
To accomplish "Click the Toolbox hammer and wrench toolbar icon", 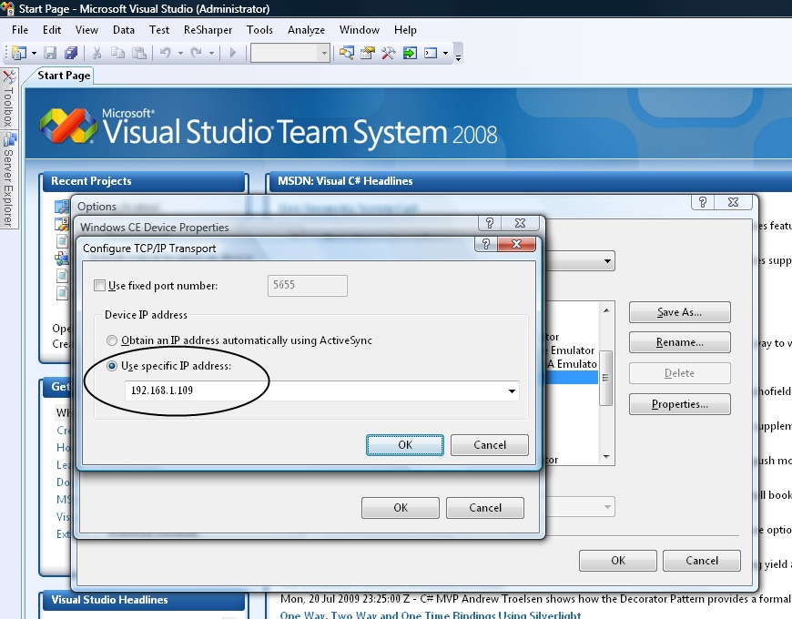I will pyautogui.click(x=388, y=53).
